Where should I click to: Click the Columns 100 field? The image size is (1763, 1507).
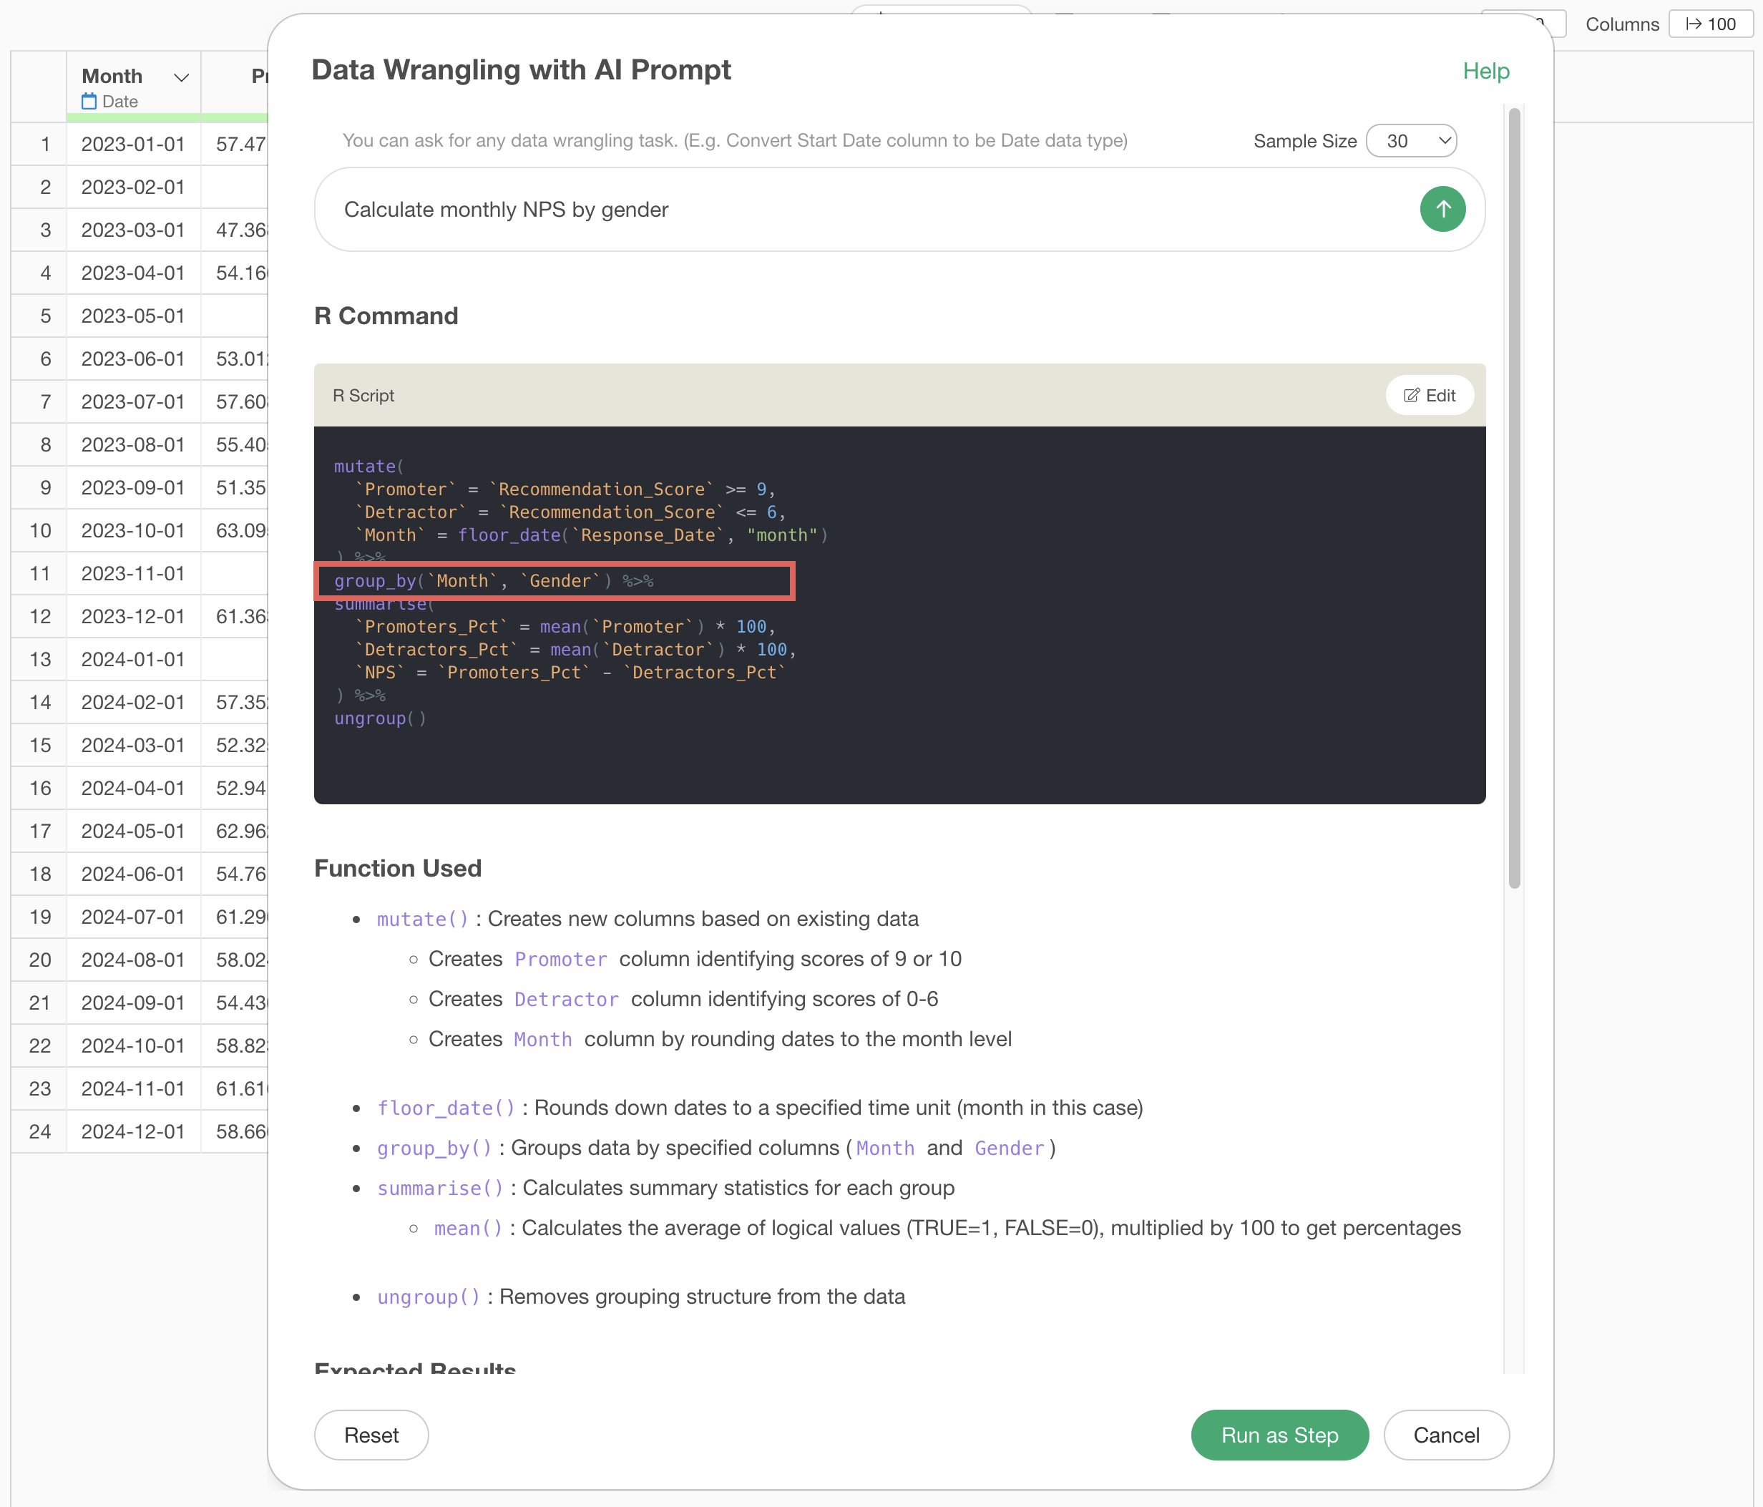(1710, 24)
